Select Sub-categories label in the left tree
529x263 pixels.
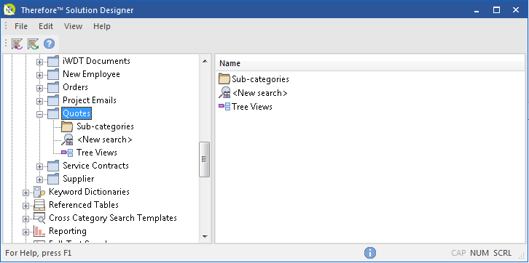pyautogui.click(x=105, y=127)
